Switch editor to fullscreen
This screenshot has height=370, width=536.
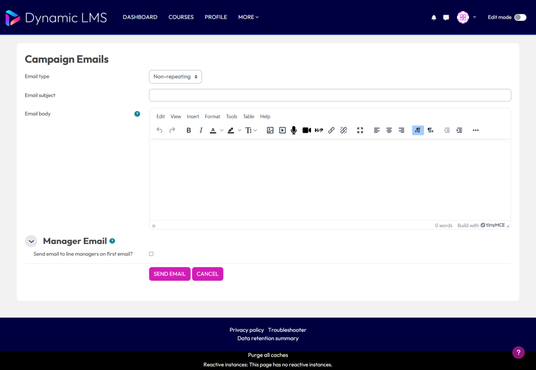(360, 130)
